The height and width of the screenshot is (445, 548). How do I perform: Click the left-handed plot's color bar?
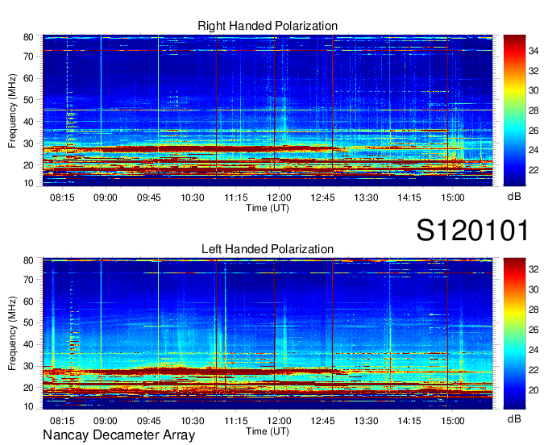click(514, 334)
